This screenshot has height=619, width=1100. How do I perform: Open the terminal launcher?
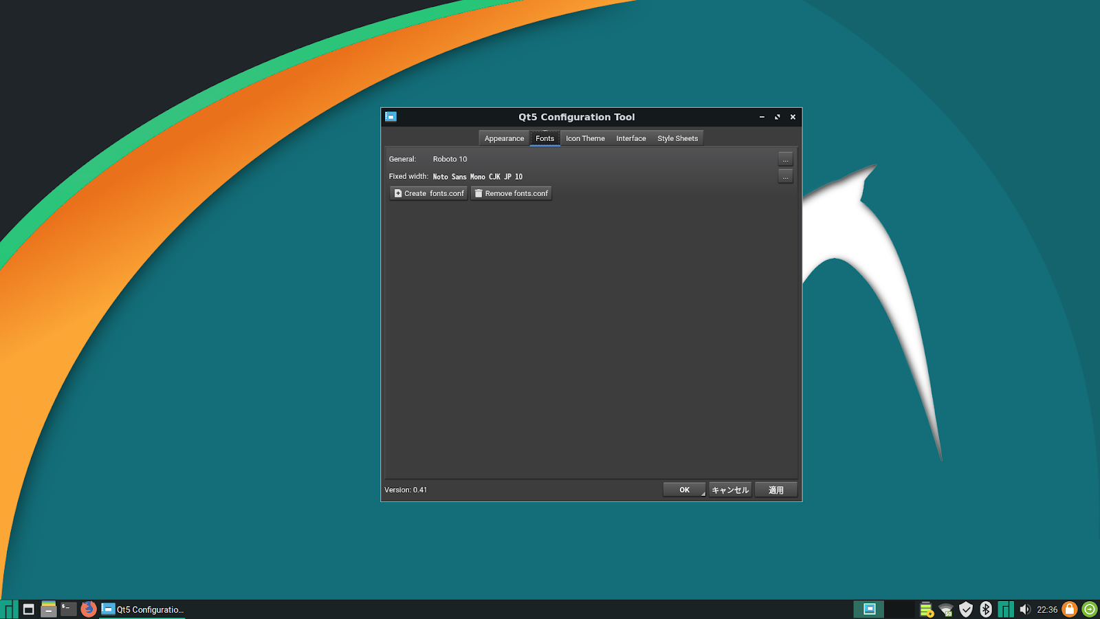pos(68,609)
